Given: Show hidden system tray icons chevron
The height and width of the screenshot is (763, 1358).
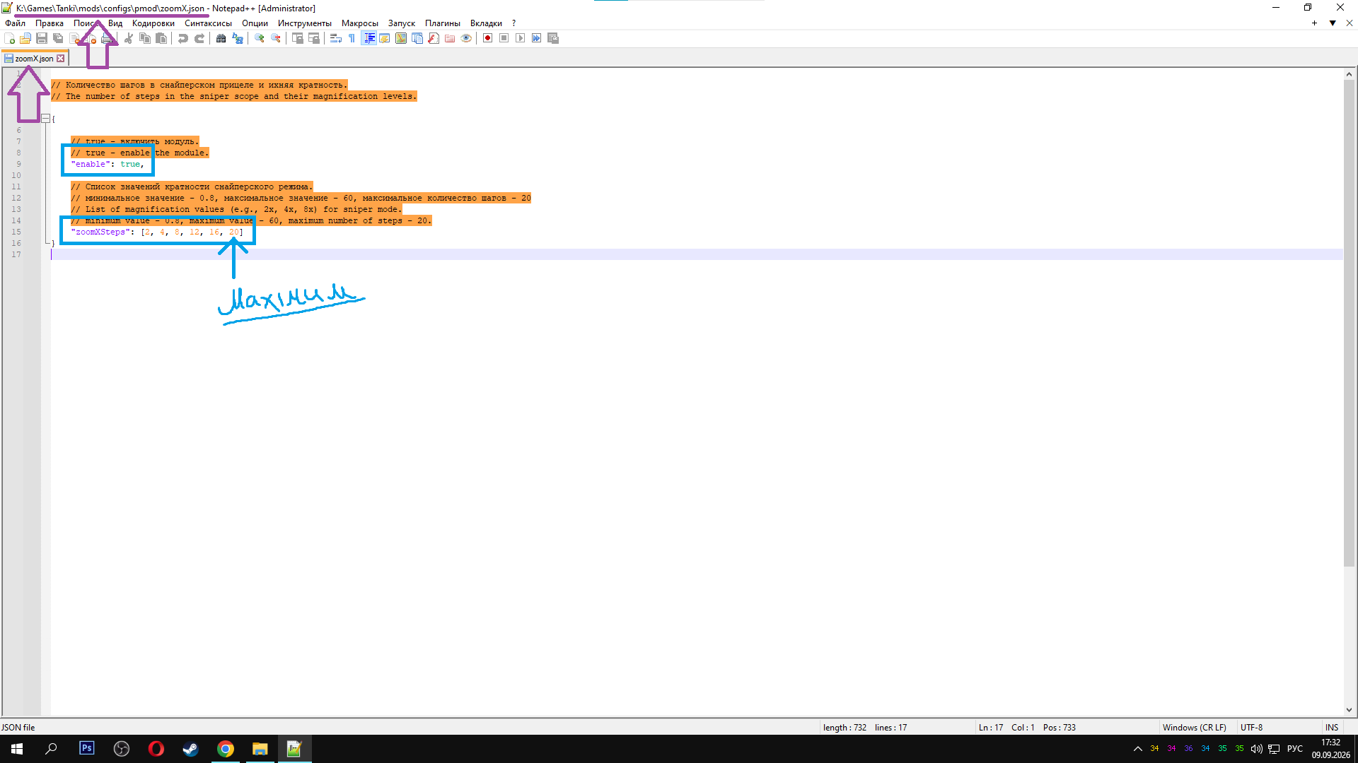Looking at the screenshot, I should pyautogui.click(x=1137, y=749).
